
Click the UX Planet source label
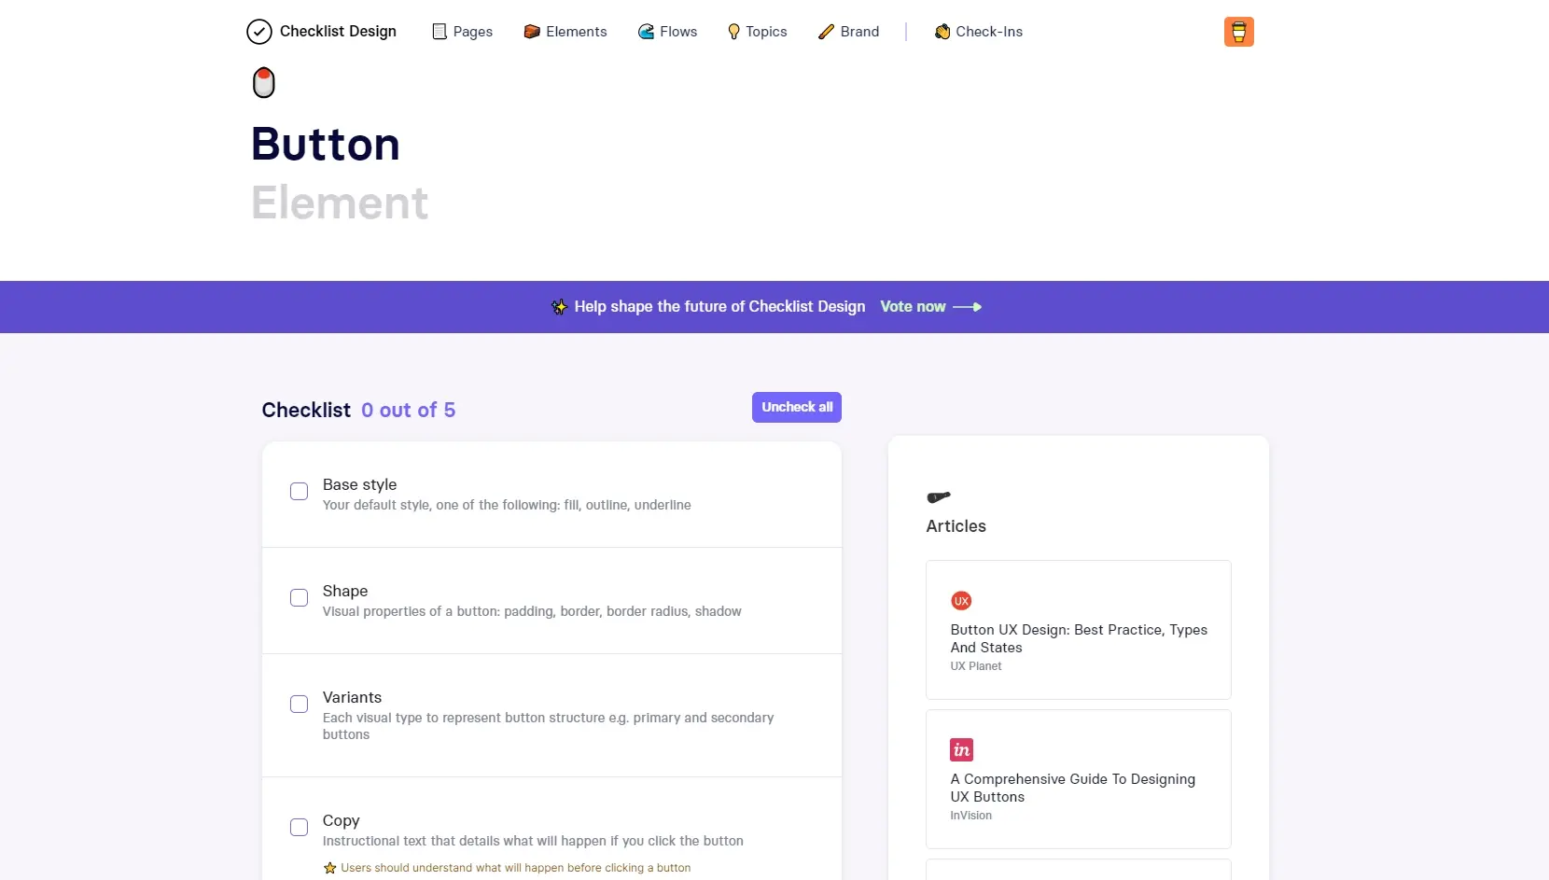coord(976,666)
